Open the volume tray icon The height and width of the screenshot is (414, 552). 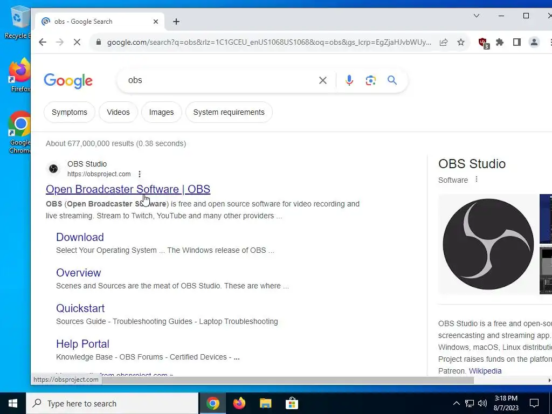click(482, 403)
